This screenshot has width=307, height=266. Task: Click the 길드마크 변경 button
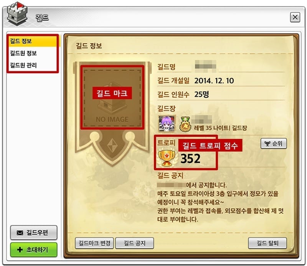coord(94,243)
